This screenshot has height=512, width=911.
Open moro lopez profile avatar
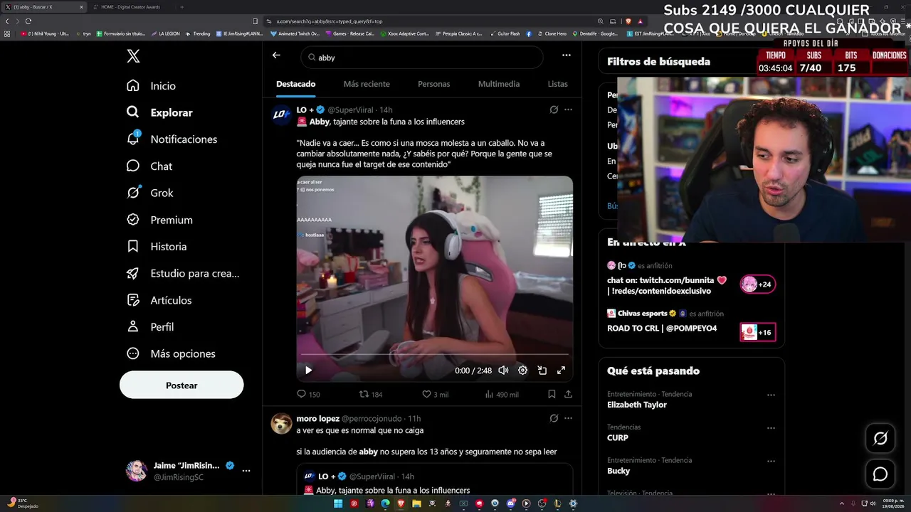tap(281, 423)
